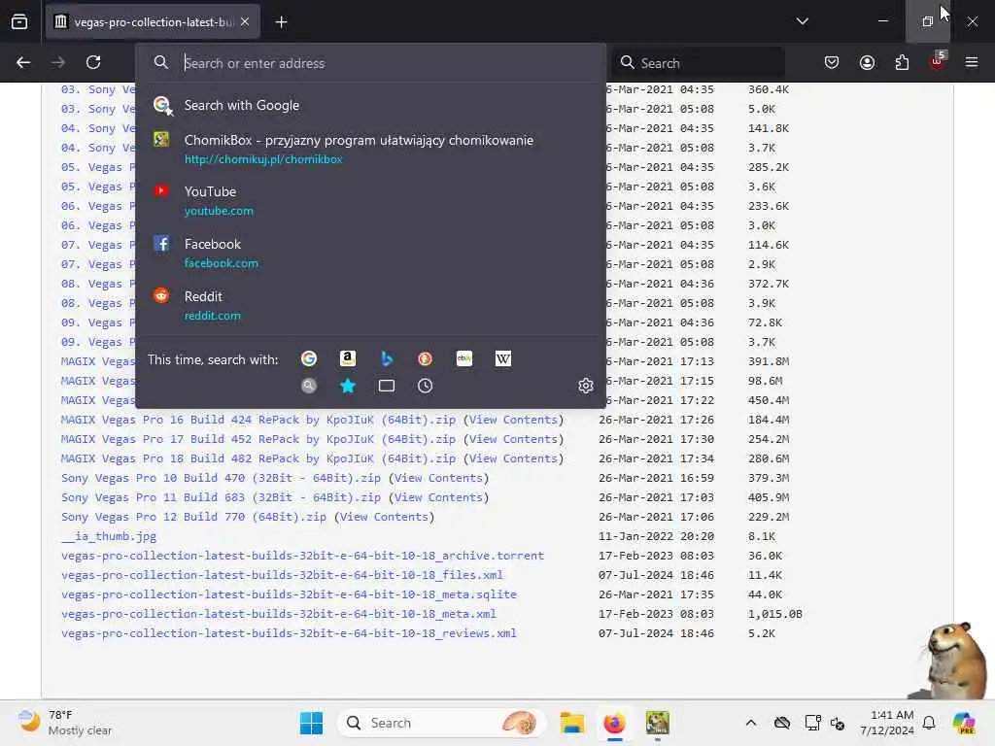Select the ChomikBox suggestion
Screen dimensions: 995x746
(370, 149)
